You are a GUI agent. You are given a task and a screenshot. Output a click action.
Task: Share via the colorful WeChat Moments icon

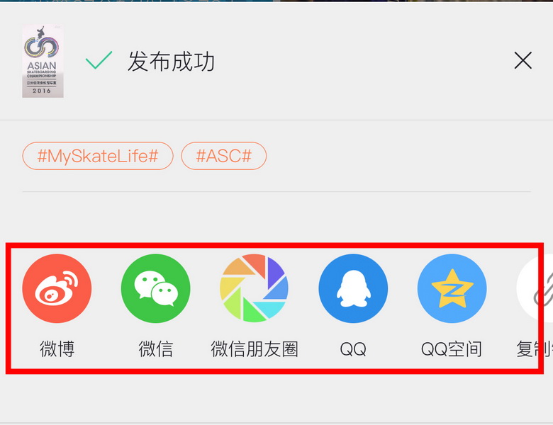pos(255,288)
